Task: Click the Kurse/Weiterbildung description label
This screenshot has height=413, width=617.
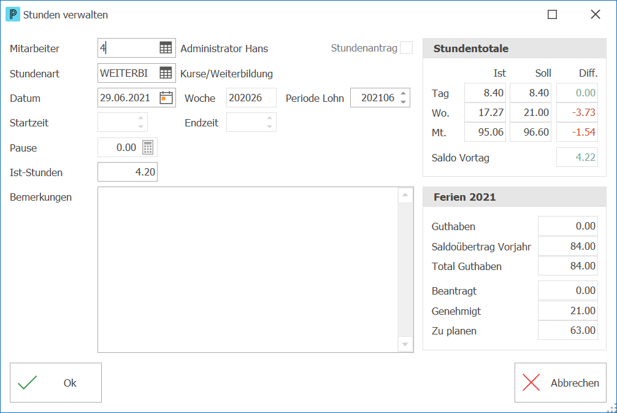Action: pos(227,74)
